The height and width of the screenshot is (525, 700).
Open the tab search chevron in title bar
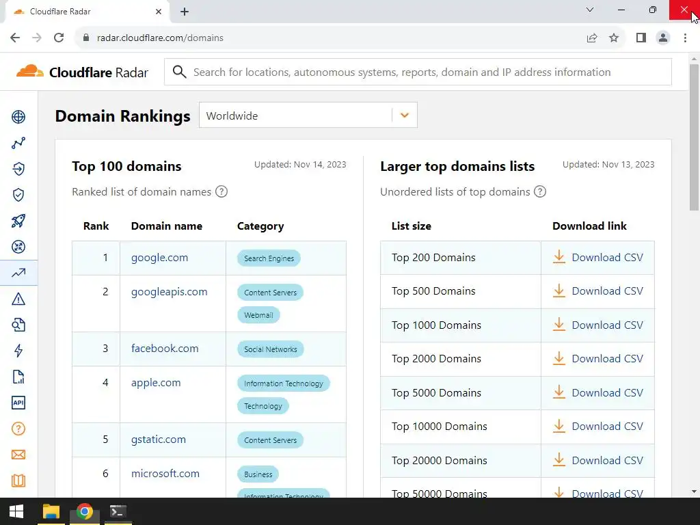(590, 10)
